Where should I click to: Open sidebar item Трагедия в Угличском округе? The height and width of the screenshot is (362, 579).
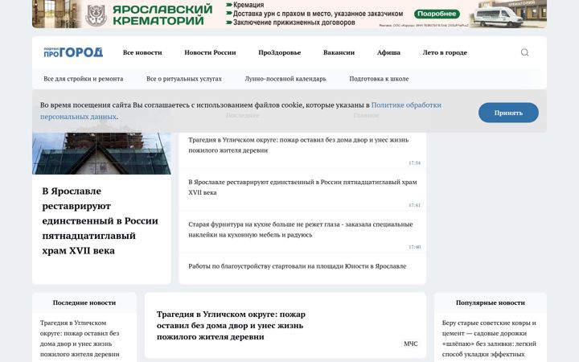coord(80,339)
